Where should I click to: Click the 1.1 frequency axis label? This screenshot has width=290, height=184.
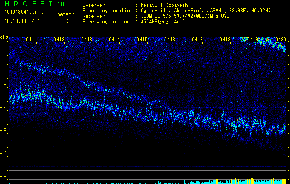tap(4, 60)
